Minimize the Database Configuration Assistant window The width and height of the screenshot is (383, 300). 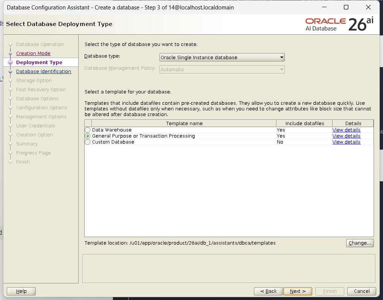(324, 7)
